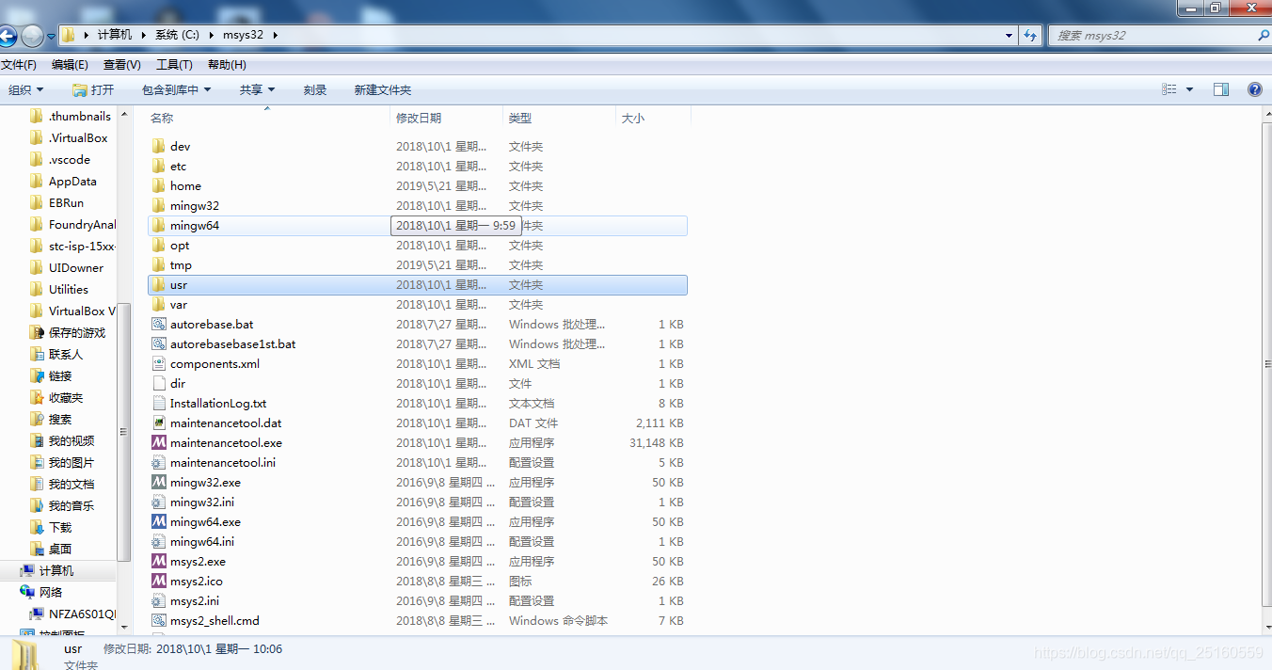The height and width of the screenshot is (670, 1272).
Task: Open the 工具(T) menu
Action: [174, 65]
